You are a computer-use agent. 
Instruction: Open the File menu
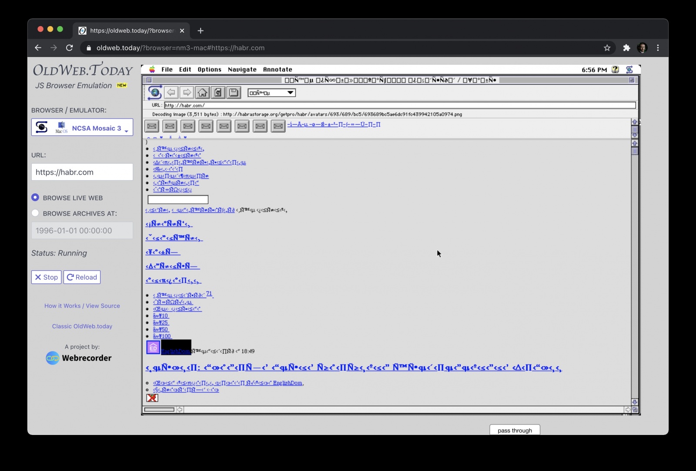[167, 70]
